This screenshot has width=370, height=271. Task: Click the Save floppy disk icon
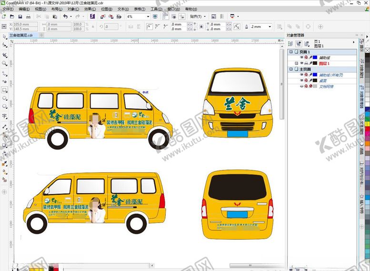tap(20, 17)
